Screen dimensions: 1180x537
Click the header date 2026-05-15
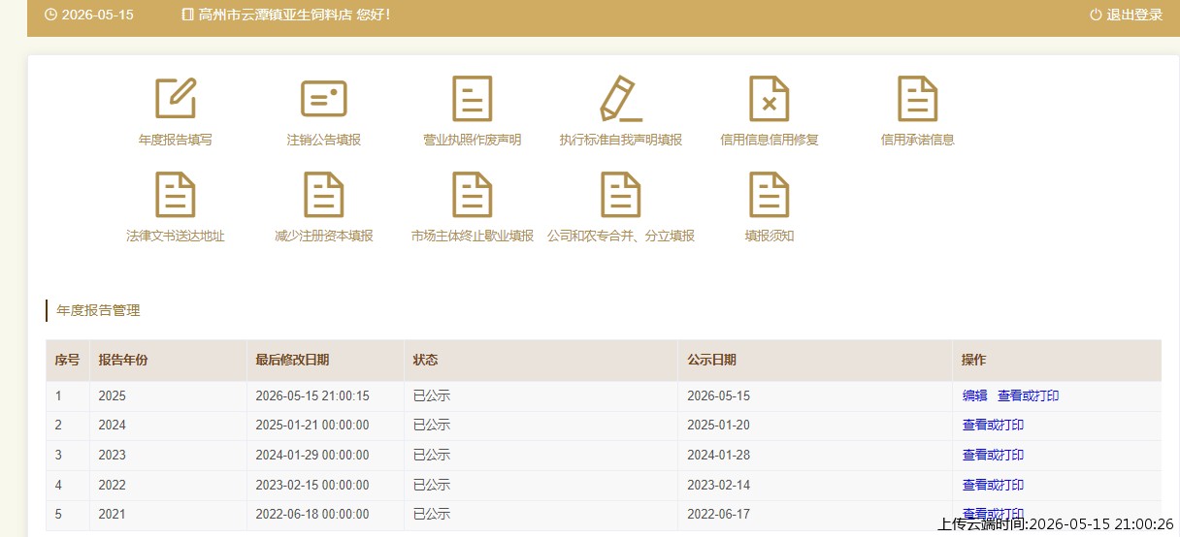pyautogui.click(x=97, y=15)
